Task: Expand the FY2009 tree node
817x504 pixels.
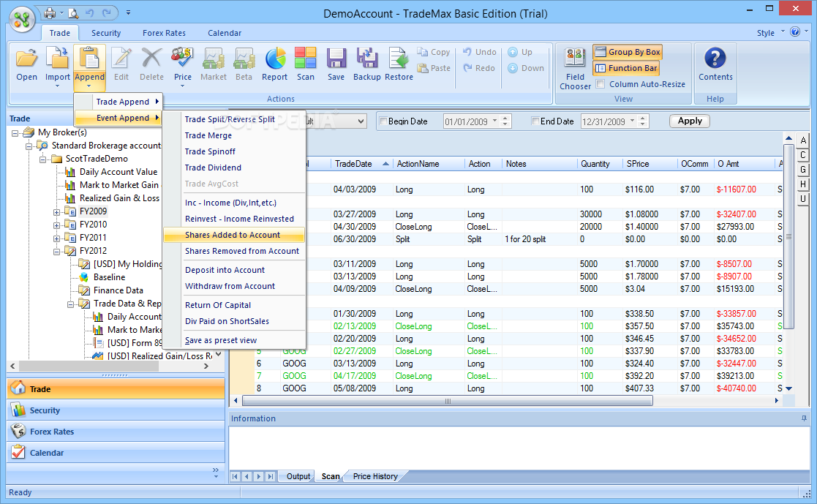Action: click(x=57, y=211)
